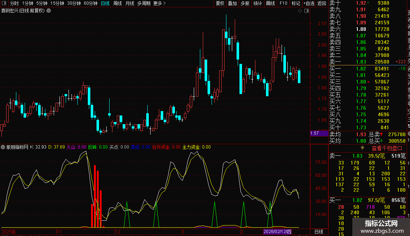Image resolution: width=410 pixels, height=236 pixels.
Task: Expand the 更多 periods menu
Action: [x=160, y=3]
